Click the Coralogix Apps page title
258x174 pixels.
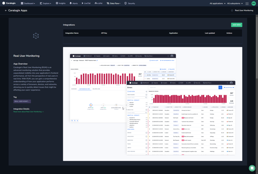(18, 10)
